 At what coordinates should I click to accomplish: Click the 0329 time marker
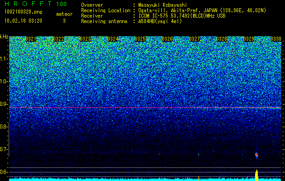[249, 39]
